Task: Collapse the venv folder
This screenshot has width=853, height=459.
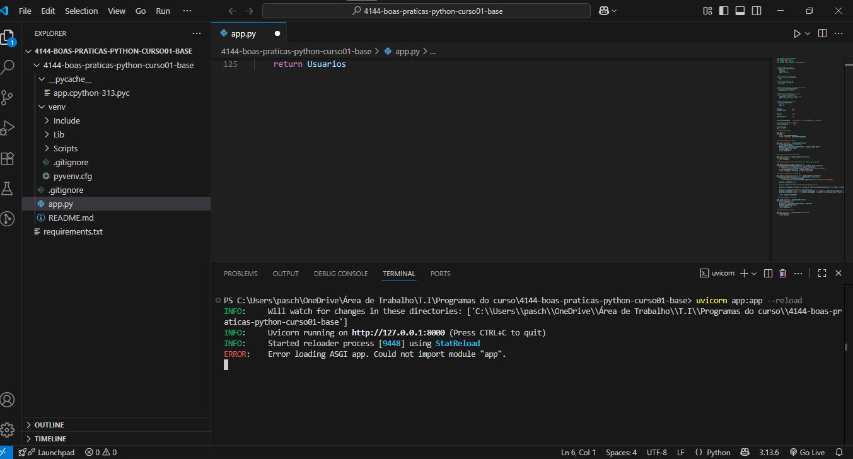Action: [x=42, y=107]
